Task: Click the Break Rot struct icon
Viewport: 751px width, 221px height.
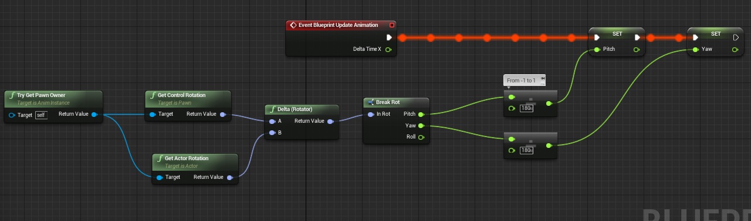Action: (371, 102)
